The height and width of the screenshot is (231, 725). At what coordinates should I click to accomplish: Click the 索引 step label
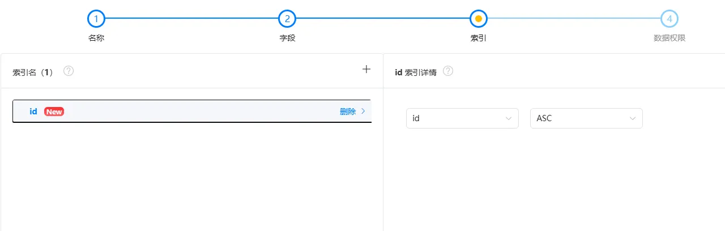[479, 38]
